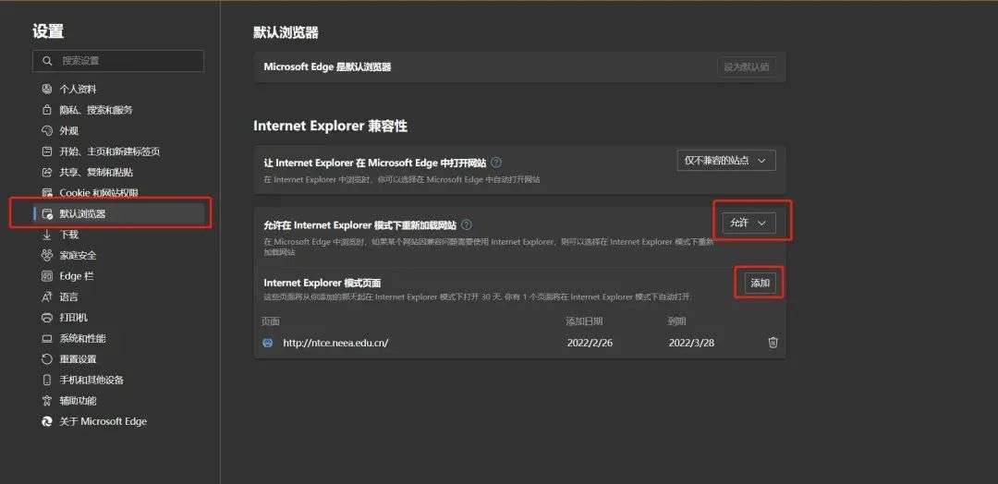
Task: Click the 页面 column header
Action: [271, 321]
